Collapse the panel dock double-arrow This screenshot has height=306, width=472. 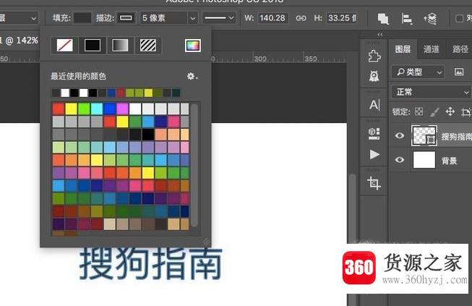[x=380, y=35]
